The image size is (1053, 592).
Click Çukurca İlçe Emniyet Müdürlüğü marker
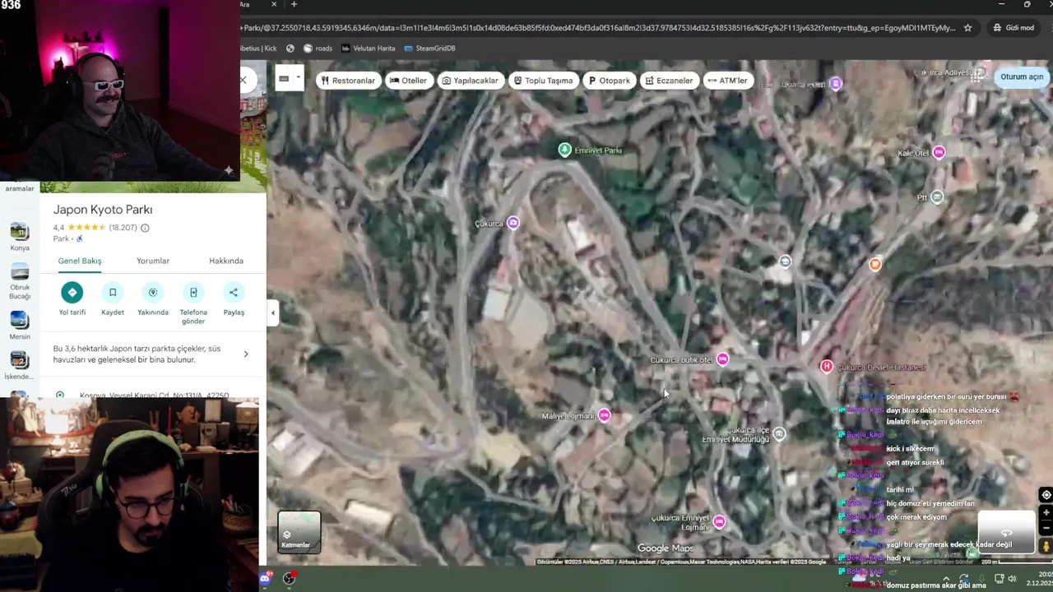(x=779, y=433)
